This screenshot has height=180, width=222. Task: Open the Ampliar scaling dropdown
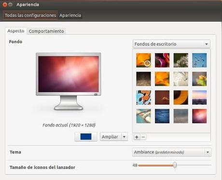(x=114, y=137)
